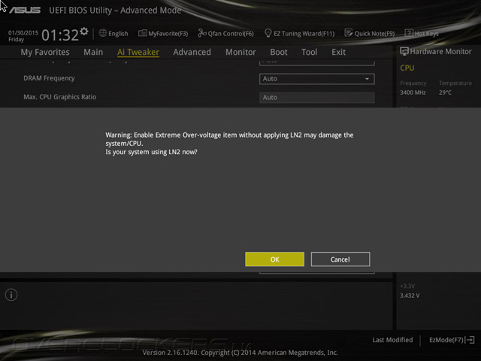Screen dimensions: 481x361
Task: Open the My Favorites tab
Action: coord(45,52)
